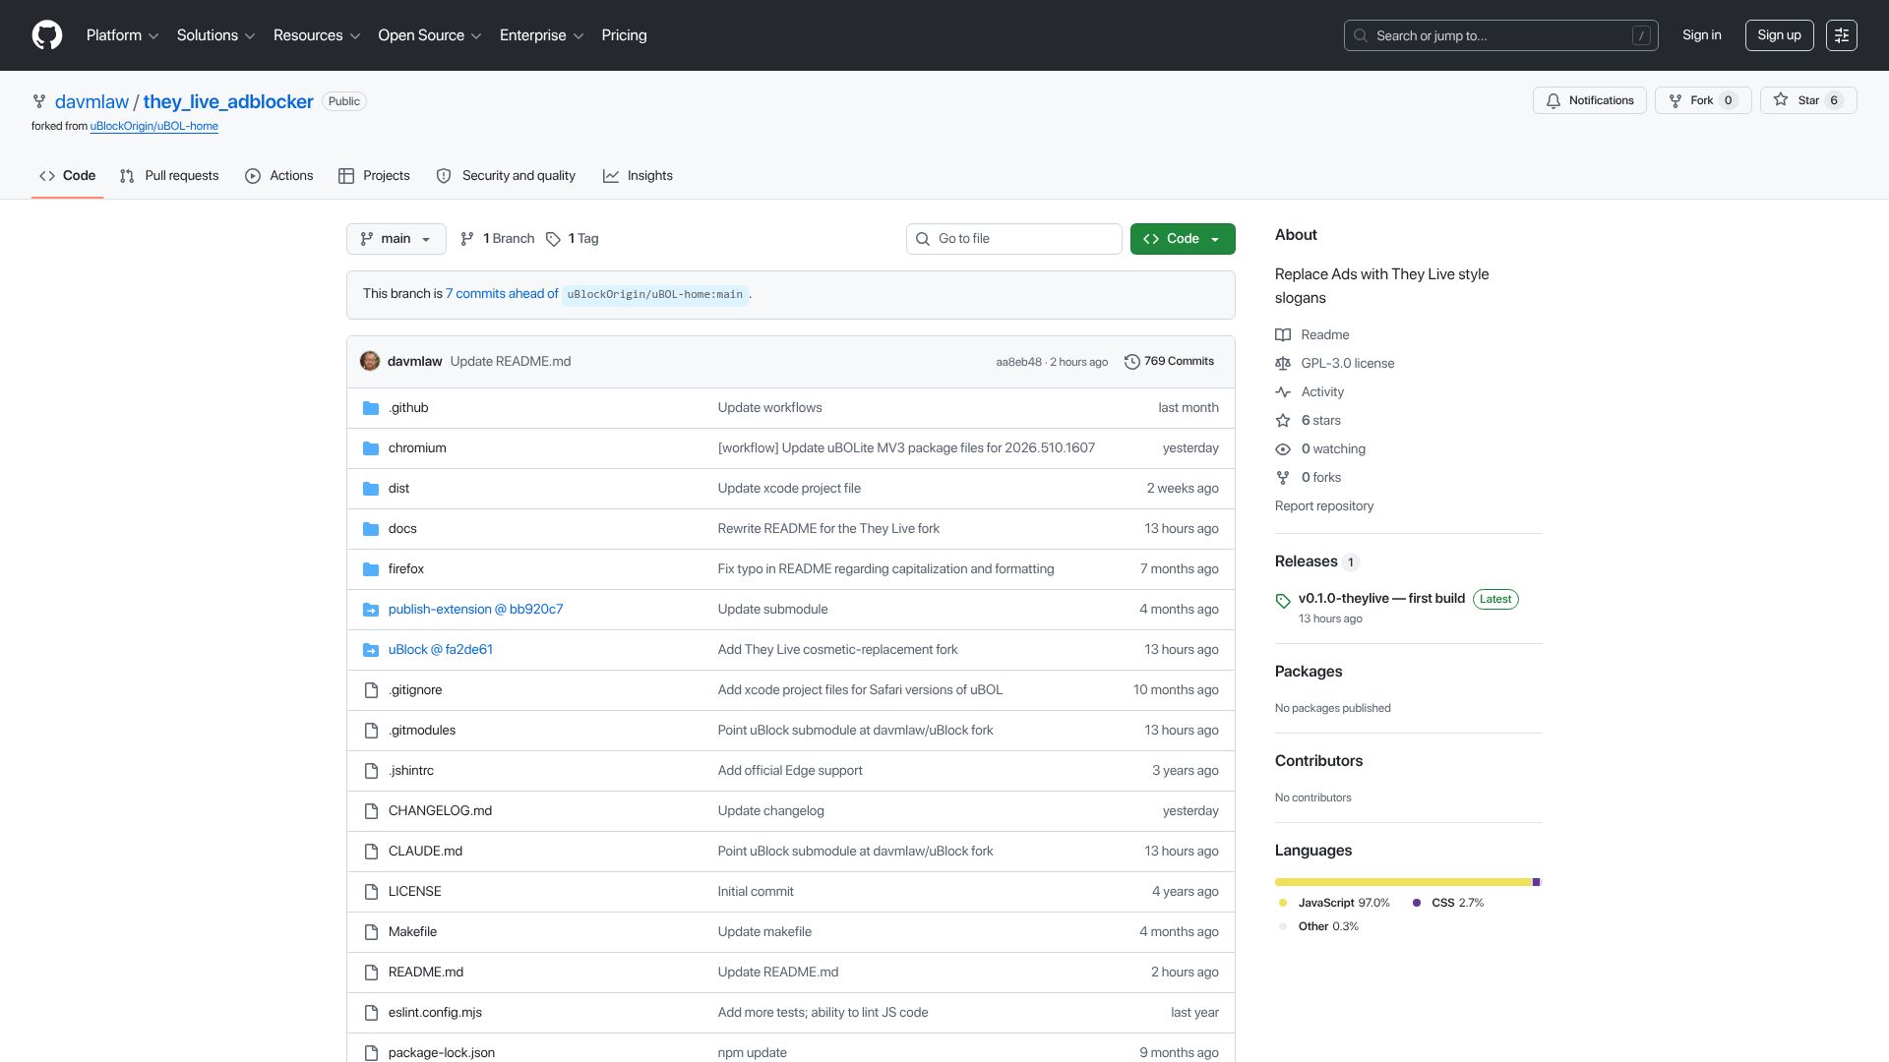Open the v0.1.0-theylive first build release
This screenshot has height=1062, width=1889.
point(1381,599)
